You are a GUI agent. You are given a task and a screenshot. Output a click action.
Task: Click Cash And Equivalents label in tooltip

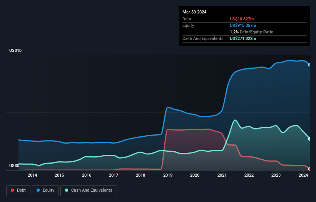[x=203, y=38]
